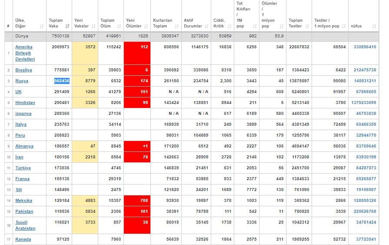Open the İtalya country page
Screen dimensions: 389x245
(21, 124)
